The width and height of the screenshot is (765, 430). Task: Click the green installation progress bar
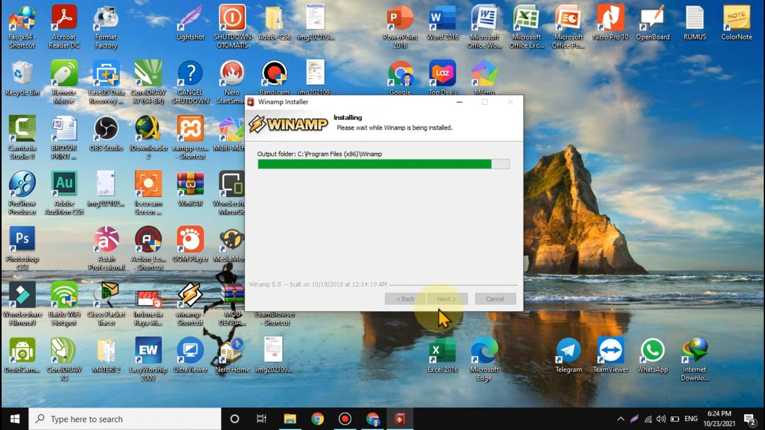(384, 164)
